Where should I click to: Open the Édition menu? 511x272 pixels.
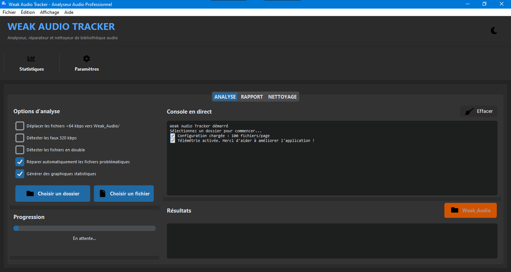(x=28, y=12)
